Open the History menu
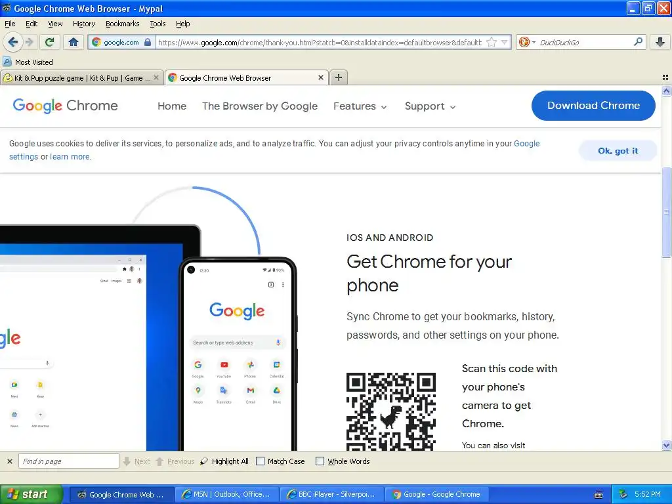The width and height of the screenshot is (672, 504). 84,24
